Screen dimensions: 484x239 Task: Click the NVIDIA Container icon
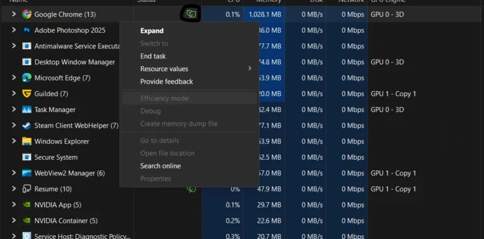pyautogui.click(x=27, y=221)
